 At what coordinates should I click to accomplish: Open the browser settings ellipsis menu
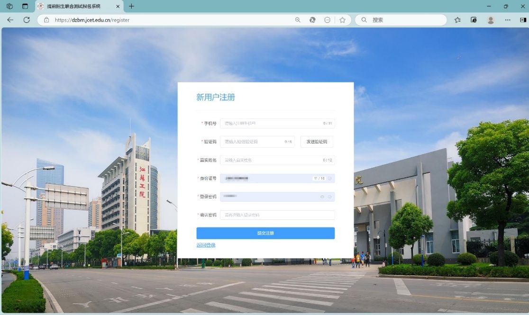508,20
